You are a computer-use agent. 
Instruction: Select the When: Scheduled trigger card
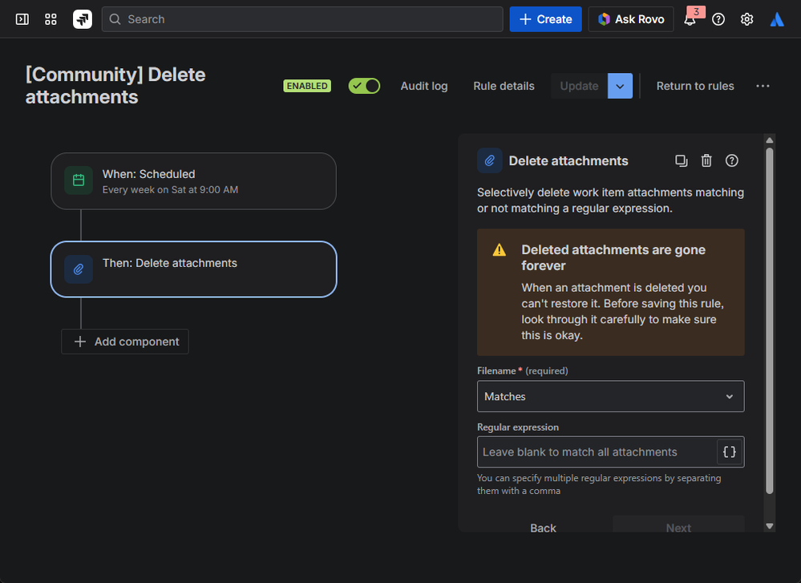[193, 181]
